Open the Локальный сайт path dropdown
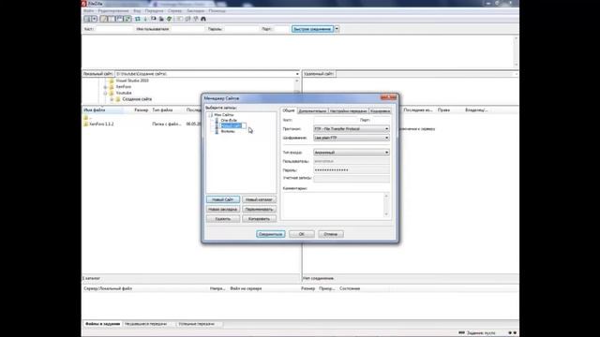The width and height of the screenshot is (600, 337). 297,74
